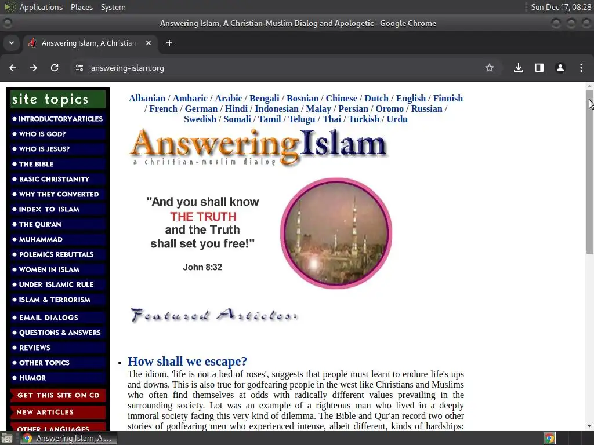594x445 pixels.
Task: Open Under Islamic Rule topic
Action: [x=58, y=284]
